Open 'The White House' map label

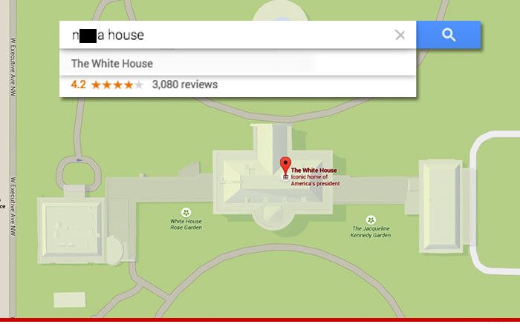click(x=313, y=170)
